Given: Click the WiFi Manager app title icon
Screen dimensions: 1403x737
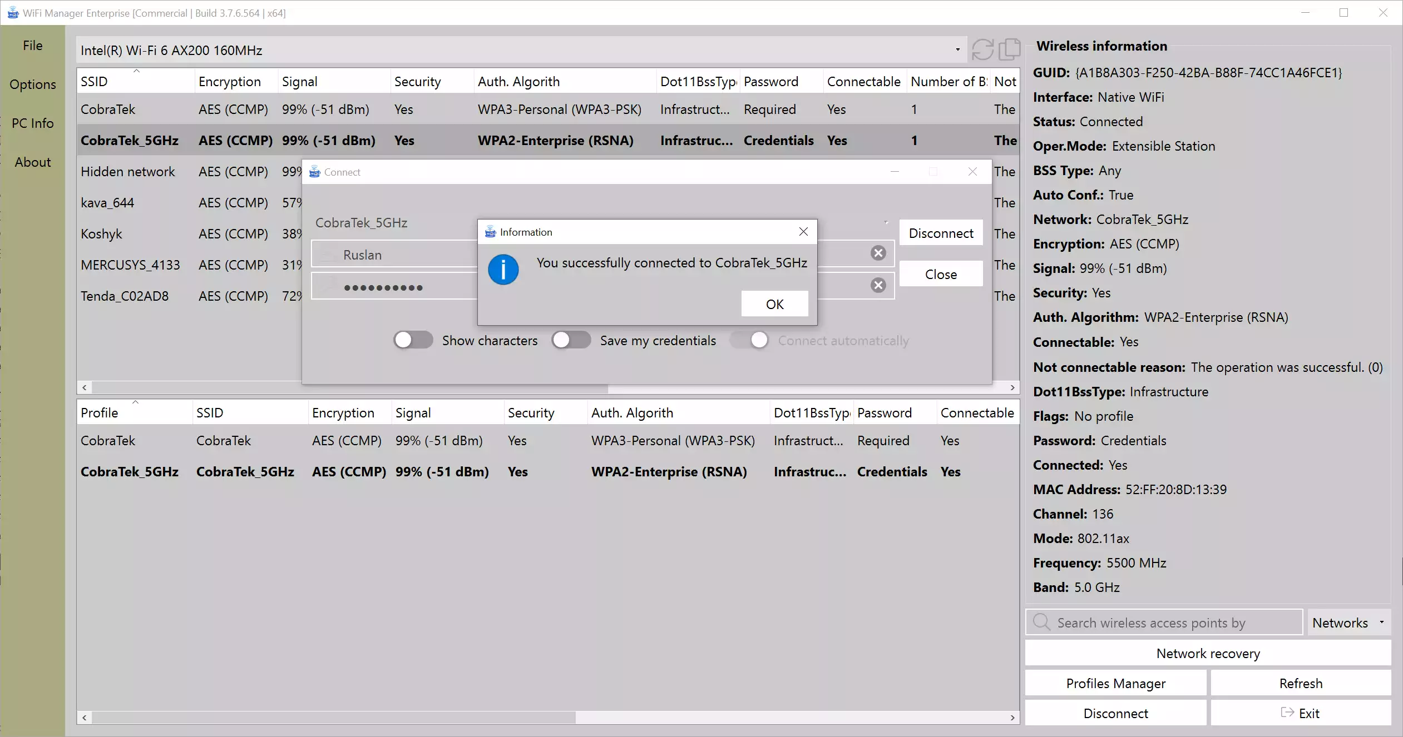Looking at the screenshot, I should (13, 13).
